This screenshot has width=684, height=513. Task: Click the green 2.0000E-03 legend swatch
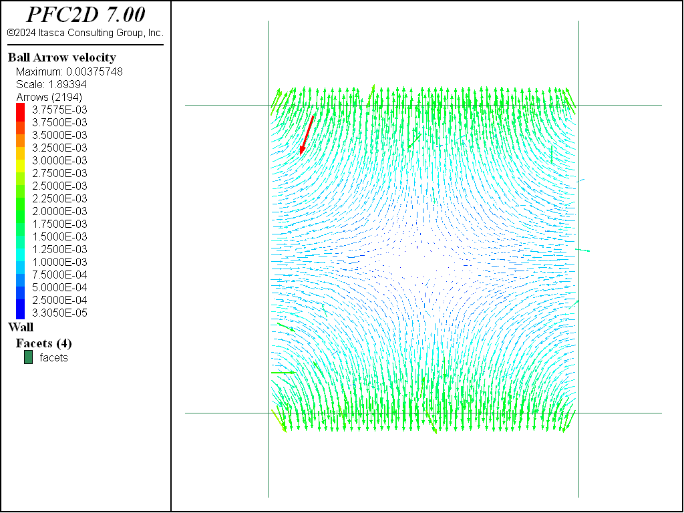[x=20, y=211]
